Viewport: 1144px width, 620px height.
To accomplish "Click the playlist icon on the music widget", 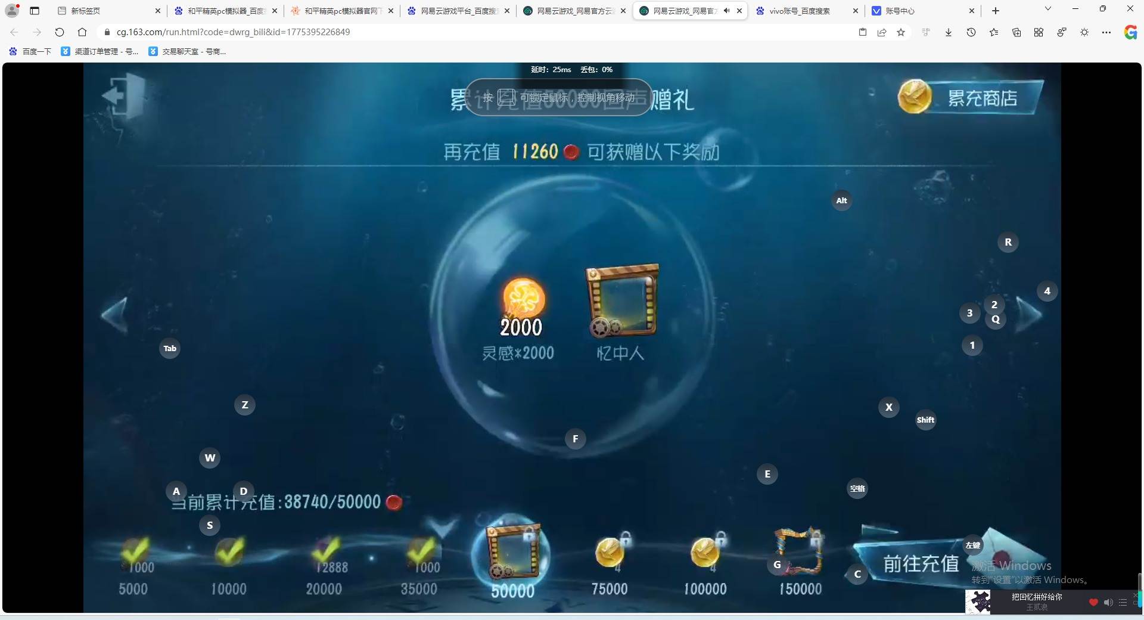I will (x=1124, y=602).
